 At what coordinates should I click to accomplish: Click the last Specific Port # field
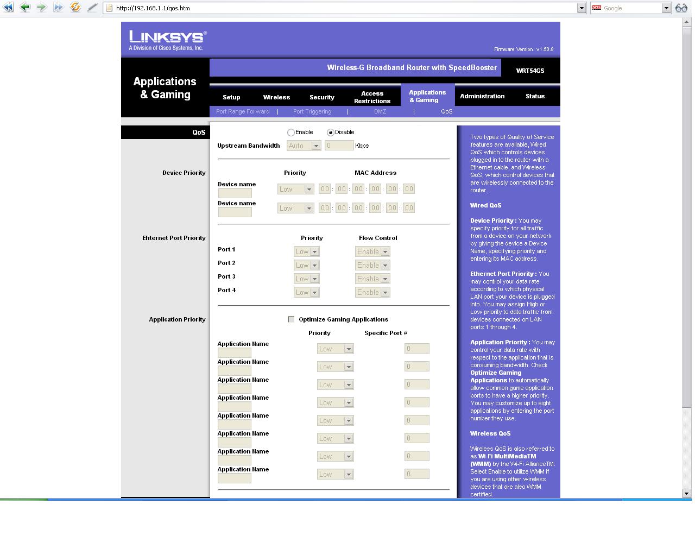(x=417, y=474)
